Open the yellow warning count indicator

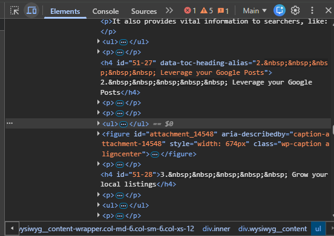point(206,10)
